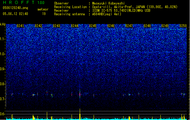Click the 0241 time marker
The image size is (190, 120).
click(20, 26)
